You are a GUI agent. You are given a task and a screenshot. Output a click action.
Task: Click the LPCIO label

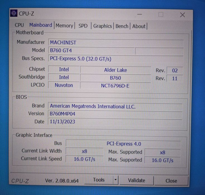click(38, 85)
